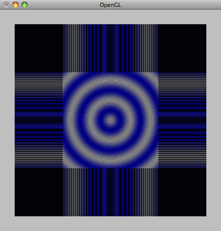Screen dimensions: 221x231
Task: Click the gray window margin below the canvas
Action: pyautogui.click(x=110, y=224)
